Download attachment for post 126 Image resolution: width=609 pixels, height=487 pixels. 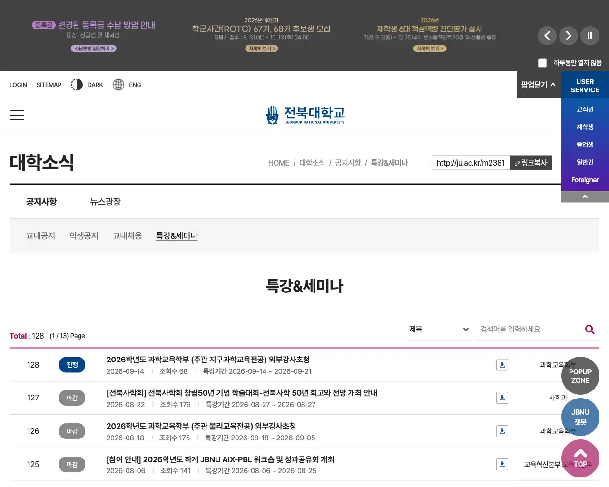coord(502,431)
